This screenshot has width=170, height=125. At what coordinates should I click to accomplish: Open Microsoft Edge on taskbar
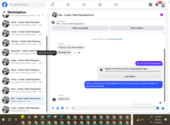(49, 117)
